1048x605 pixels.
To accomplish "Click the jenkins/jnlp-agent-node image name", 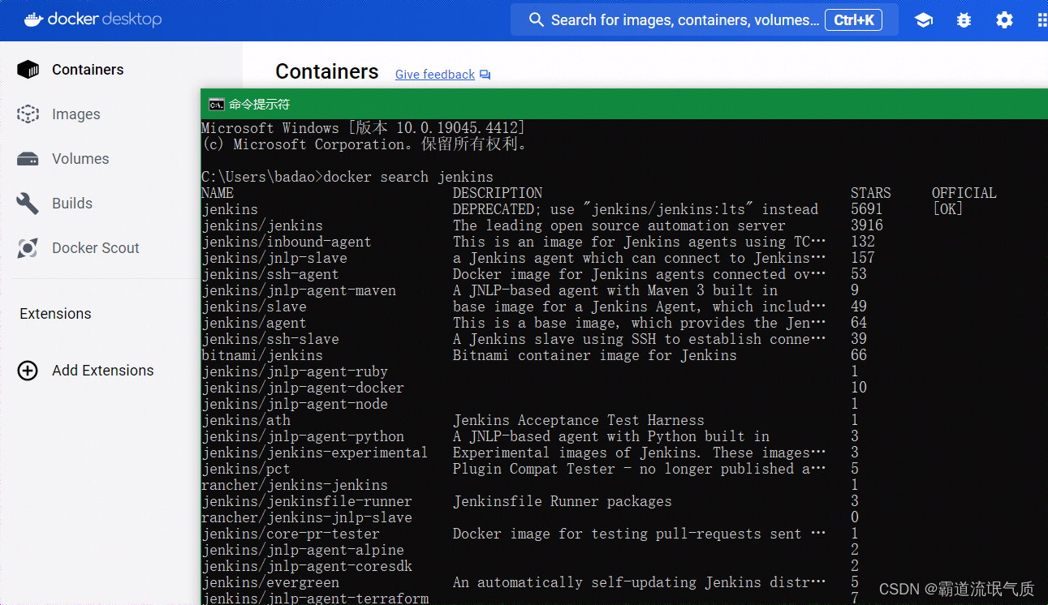I will pos(295,404).
